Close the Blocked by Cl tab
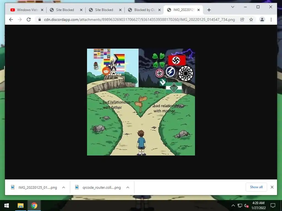This screenshot has height=211, width=282. click(x=159, y=10)
